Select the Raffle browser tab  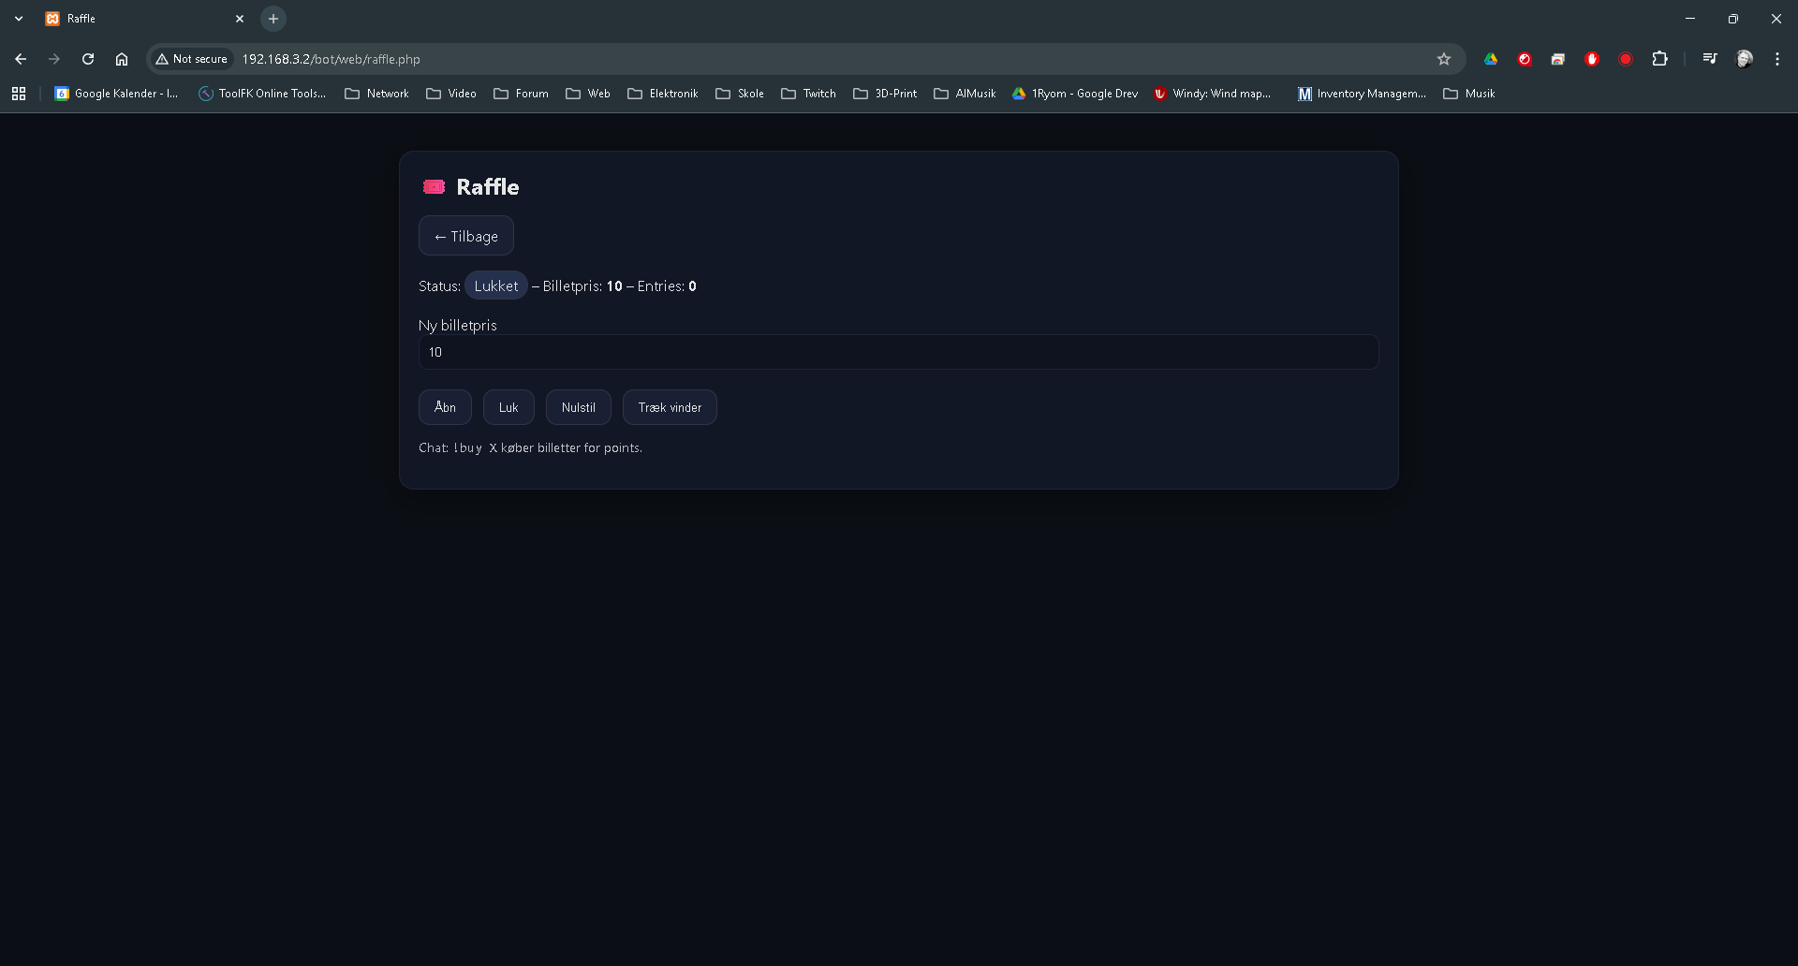coord(140,19)
